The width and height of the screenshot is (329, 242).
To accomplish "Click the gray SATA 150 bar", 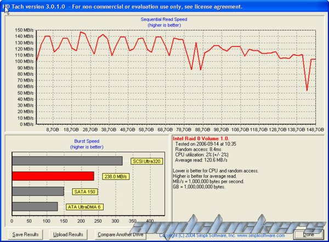I will (x=38, y=192).
